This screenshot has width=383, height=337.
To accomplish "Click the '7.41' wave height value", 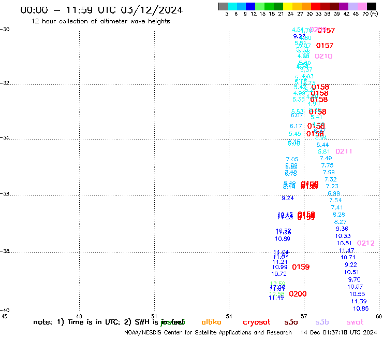I will tap(337, 207).
